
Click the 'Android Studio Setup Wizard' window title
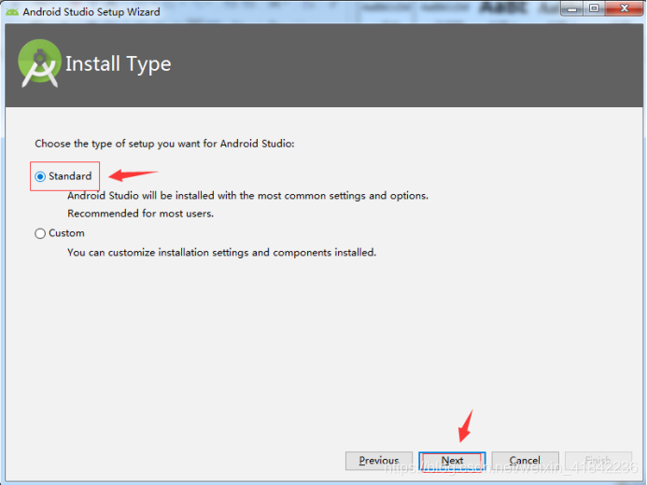(91, 12)
